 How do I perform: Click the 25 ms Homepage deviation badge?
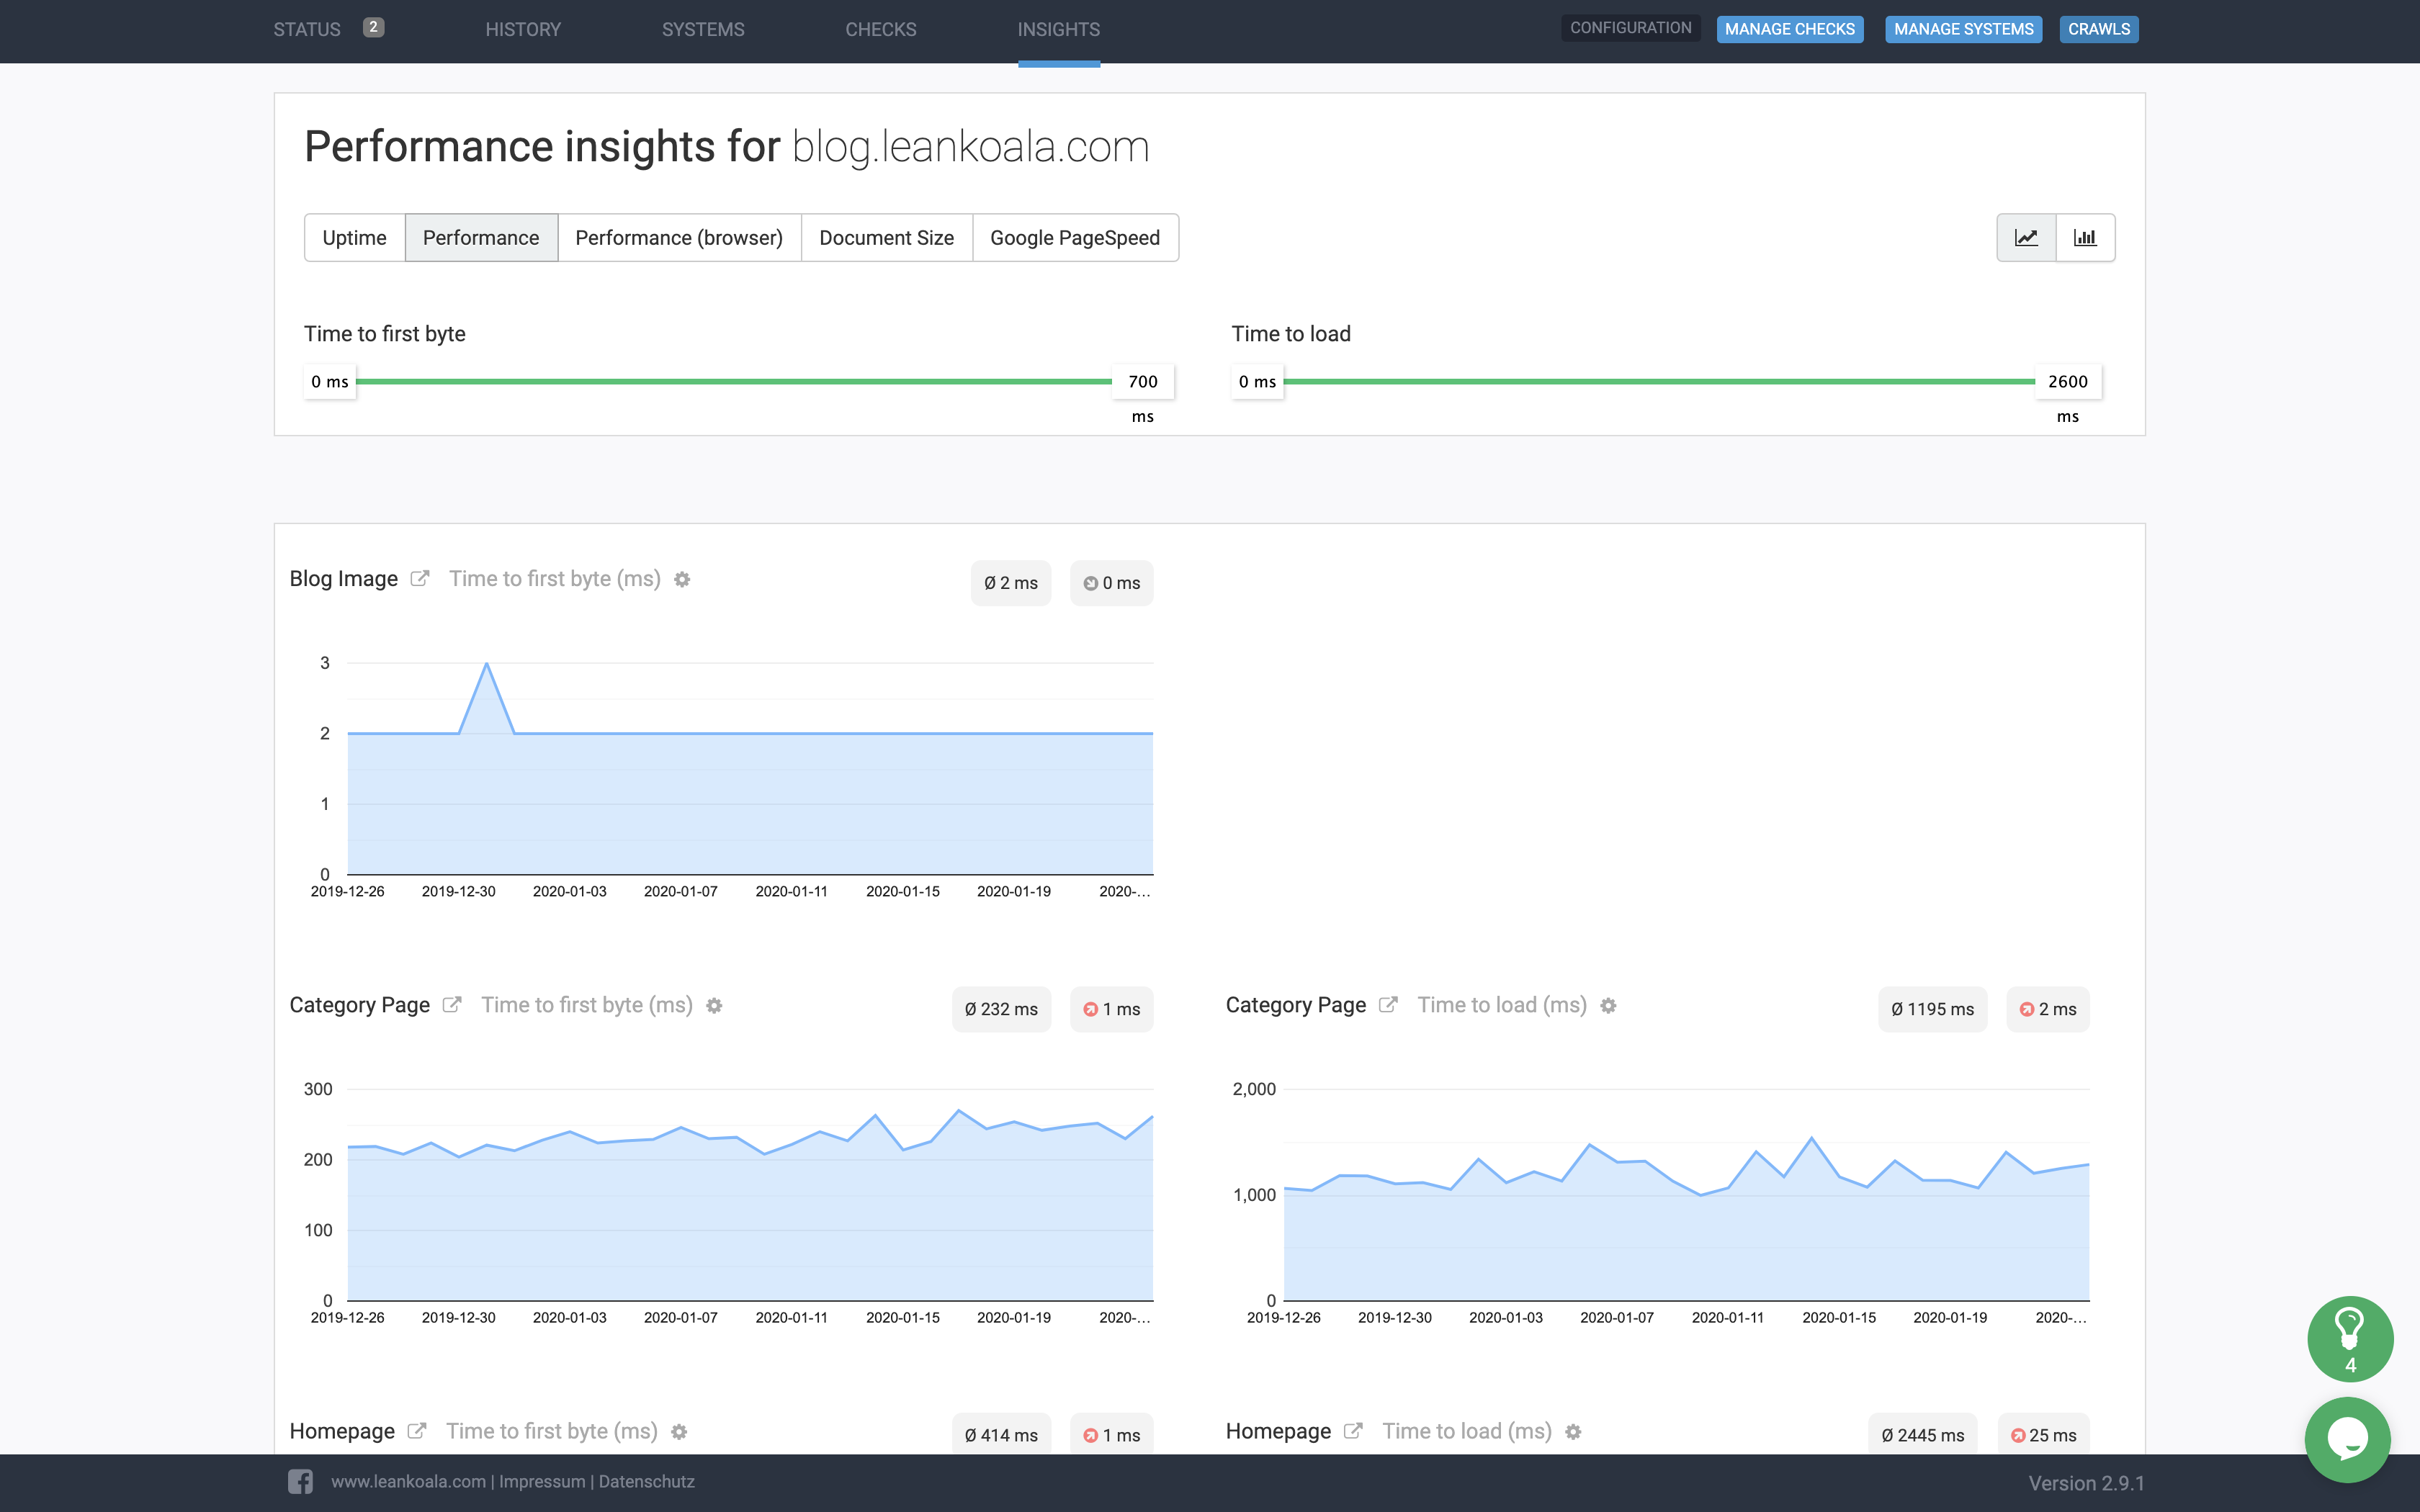pos(2043,1435)
